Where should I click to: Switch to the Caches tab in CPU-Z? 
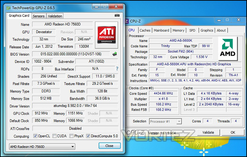pyautogui.click(x=145, y=30)
